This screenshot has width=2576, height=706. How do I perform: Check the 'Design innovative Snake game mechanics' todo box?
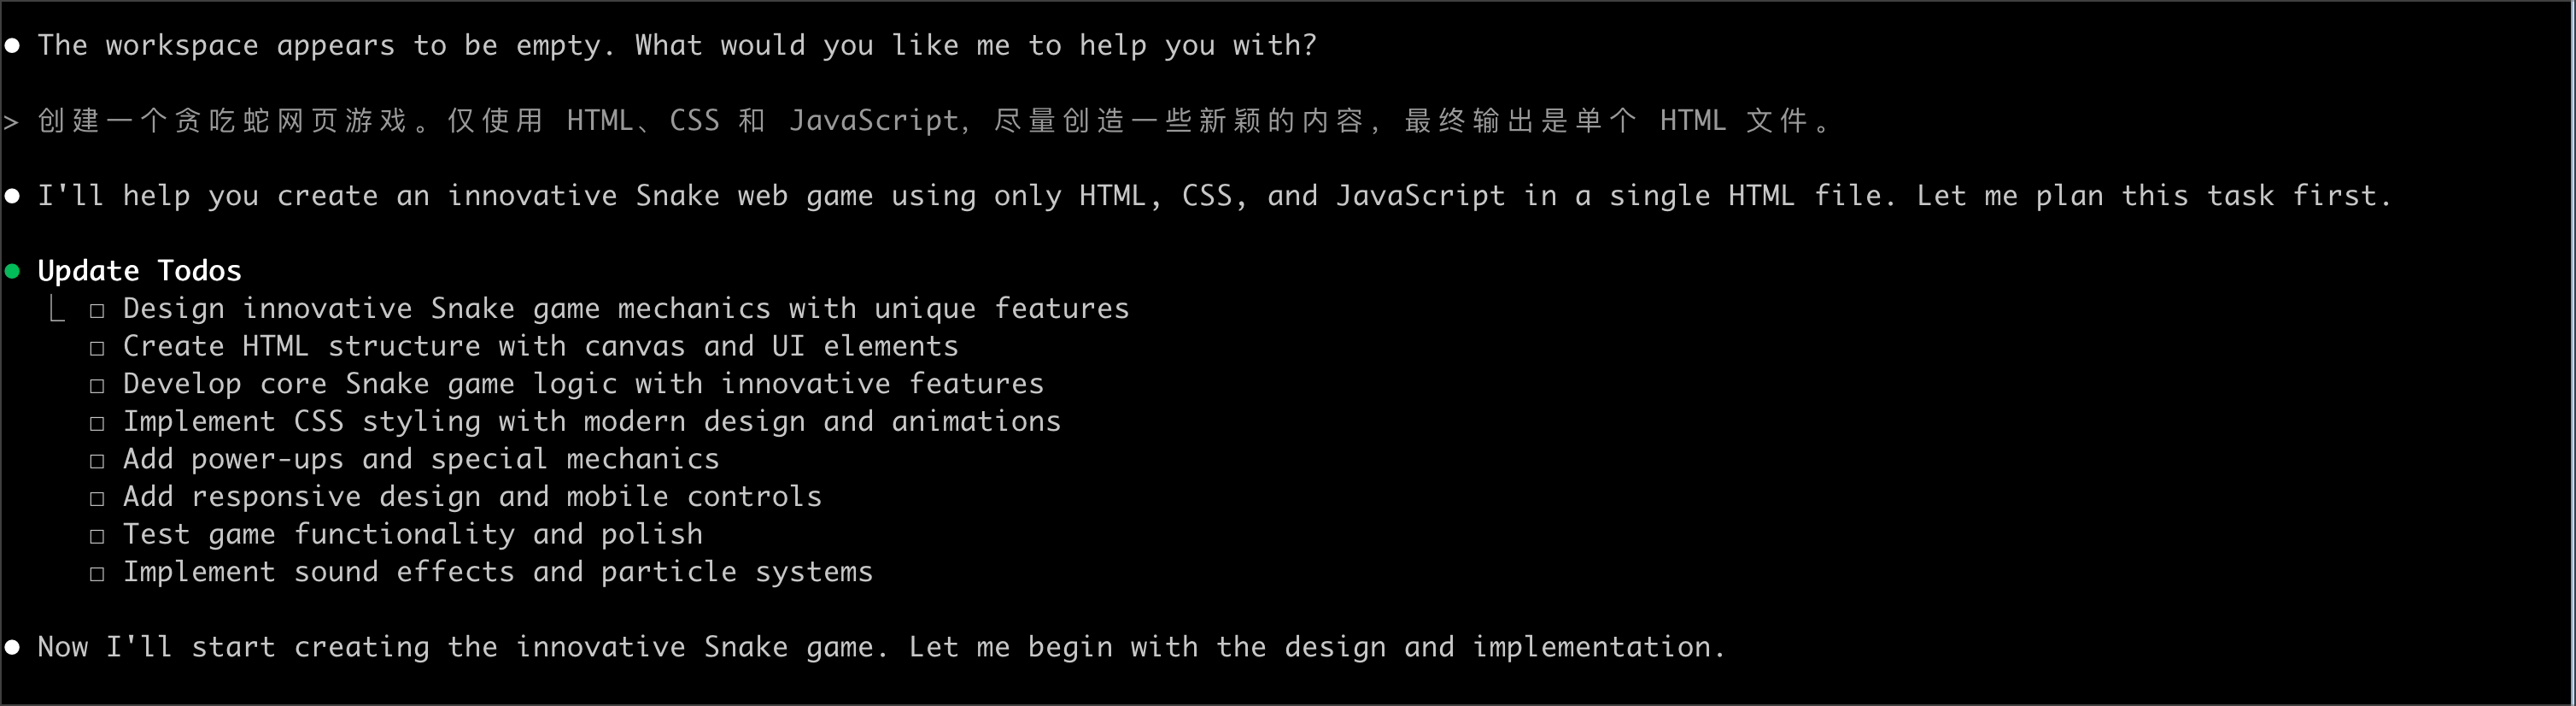pos(97,310)
